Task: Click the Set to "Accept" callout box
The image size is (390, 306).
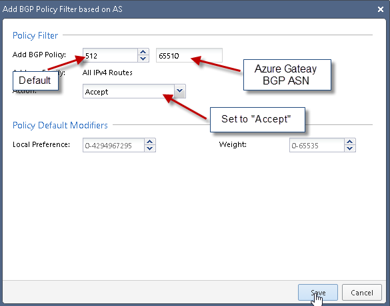Action: point(257,120)
